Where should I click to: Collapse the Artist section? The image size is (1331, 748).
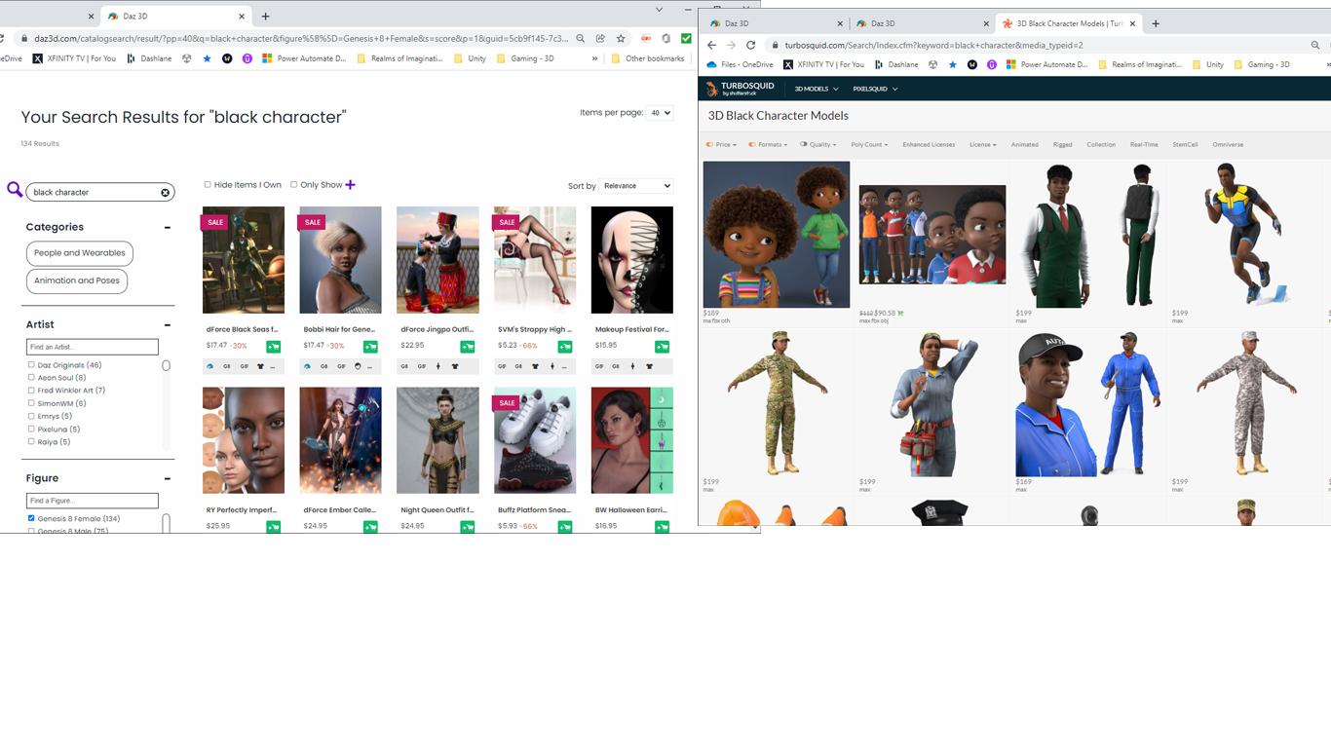coord(168,324)
